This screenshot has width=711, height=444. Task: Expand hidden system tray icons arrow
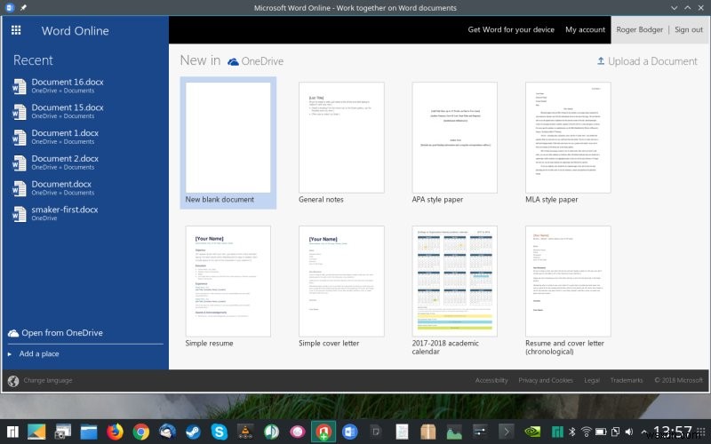click(643, 432)
